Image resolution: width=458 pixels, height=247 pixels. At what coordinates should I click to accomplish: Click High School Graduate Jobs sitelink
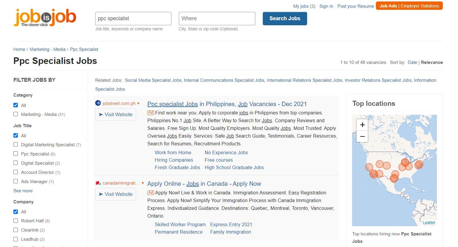[x=234, y=167]
